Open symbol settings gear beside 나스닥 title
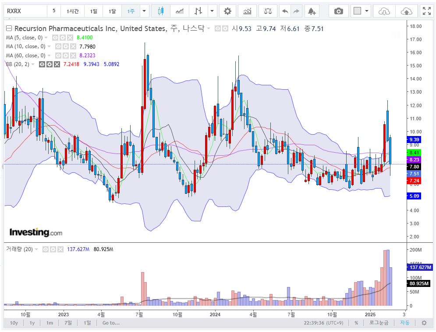This screenshot has width=436, height=332. pyautogui.click(x=225, y=28)
